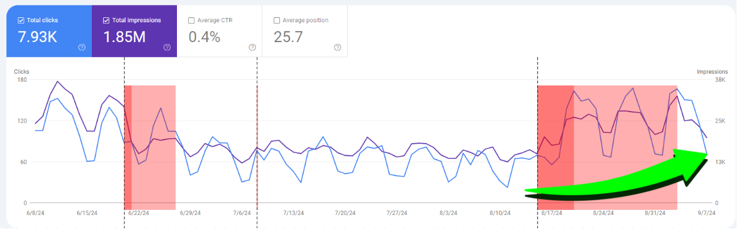Click the 8/31/24 date label
The height and width of the screenshot is (231, 737).
pyautogui.click(x=655, y=212)
